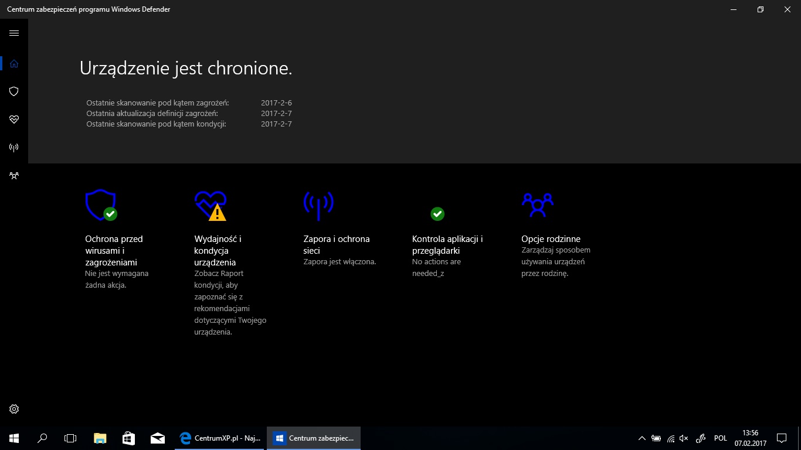This screenshot has width=801, height=450.
Task: Click the large firewall antenna icon
Action: pos(318,206)
